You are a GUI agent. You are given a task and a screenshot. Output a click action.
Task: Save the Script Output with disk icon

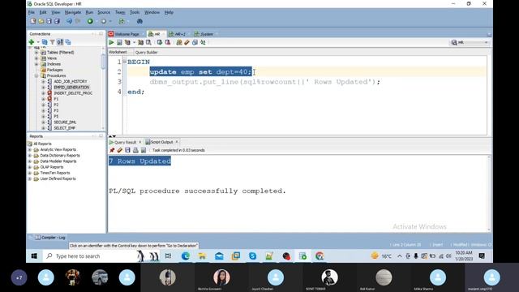127,150
